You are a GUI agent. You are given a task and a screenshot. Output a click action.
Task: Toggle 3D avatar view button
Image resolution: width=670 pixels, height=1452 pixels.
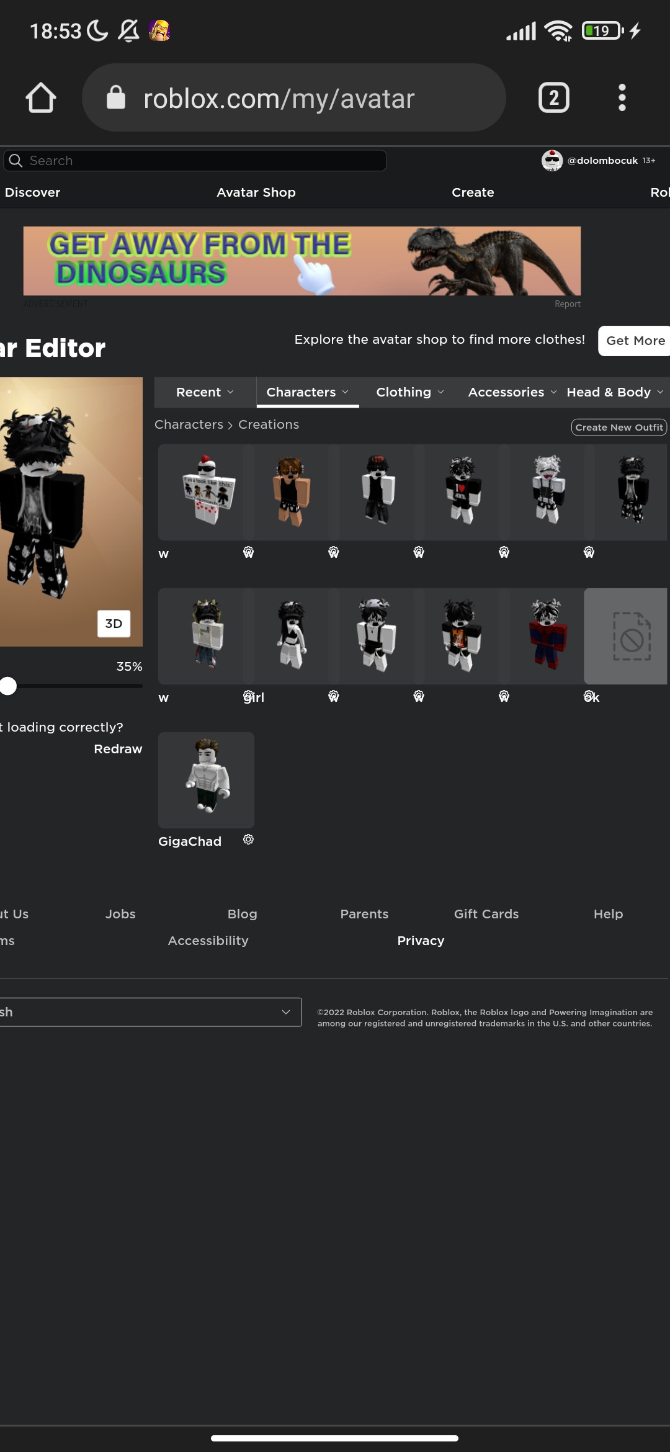pos(114,624)
